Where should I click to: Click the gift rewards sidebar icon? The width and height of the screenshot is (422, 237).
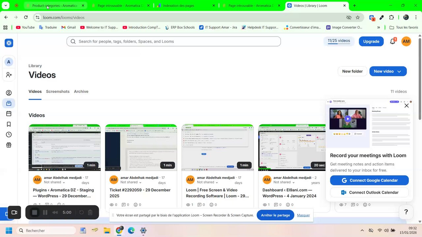pos(9,145)
